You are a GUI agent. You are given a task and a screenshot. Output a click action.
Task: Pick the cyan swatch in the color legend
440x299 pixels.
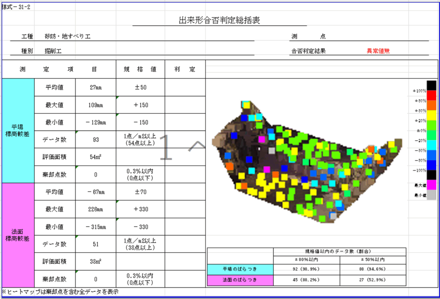pyautogui.click(x=431, y=145)
